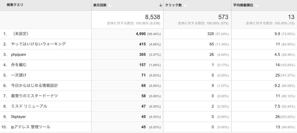The width and height of the screenshot is (297, 133).
Task: Click percentage (103.83%) in 舟を編む row
Action: [287, 65]
